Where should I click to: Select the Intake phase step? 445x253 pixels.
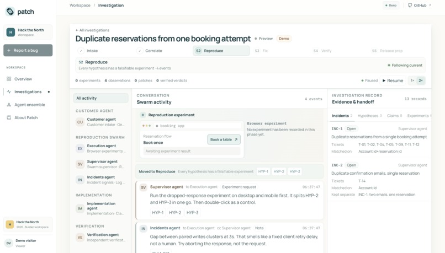[104, 51]
